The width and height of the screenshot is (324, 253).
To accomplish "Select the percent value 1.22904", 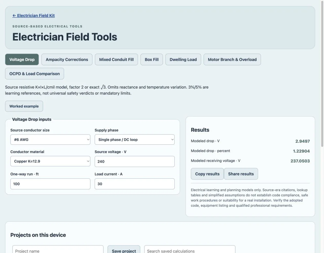I will [301, 151].
